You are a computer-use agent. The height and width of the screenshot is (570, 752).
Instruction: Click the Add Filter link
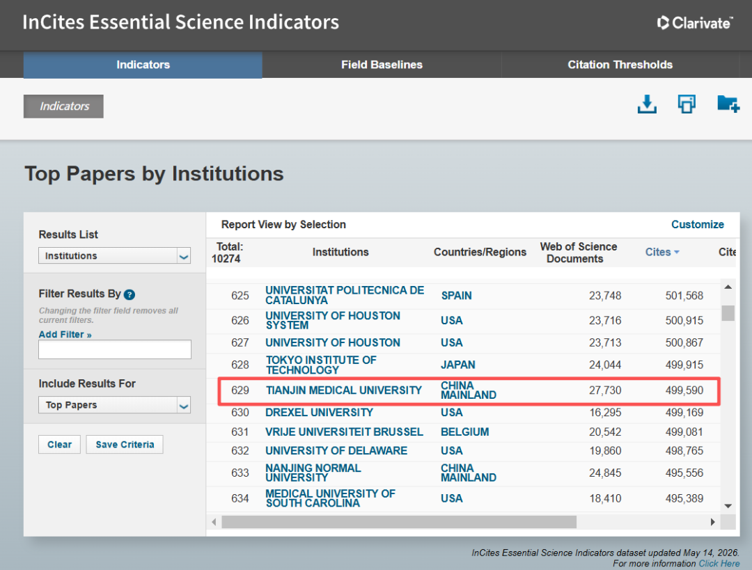(65, 334)
